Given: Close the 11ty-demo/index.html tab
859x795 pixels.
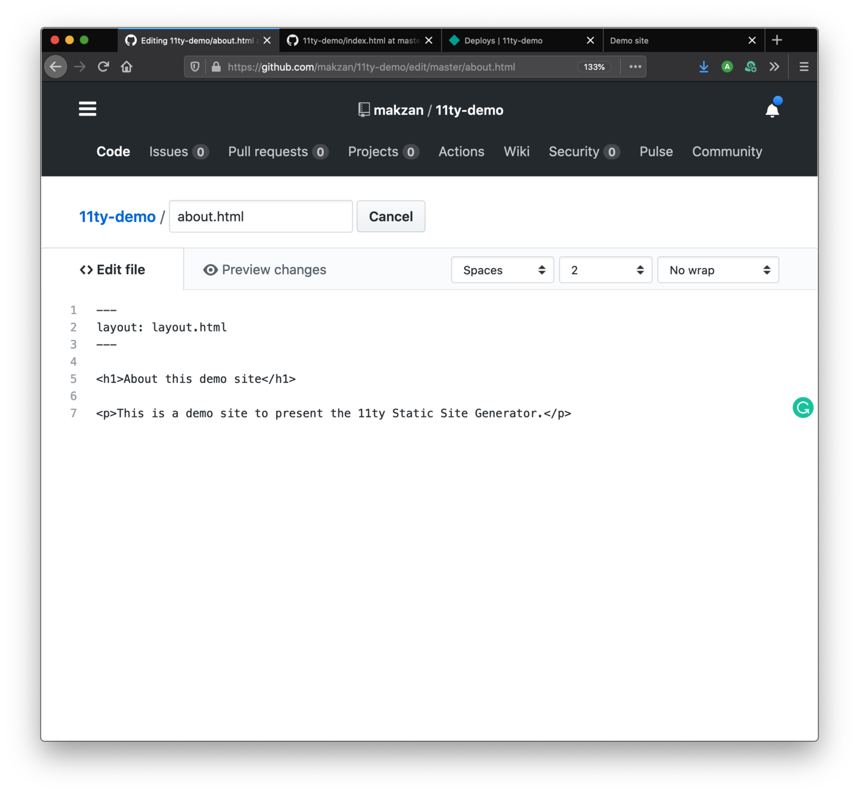Looking at the screenshot, I should coord(429,41).
